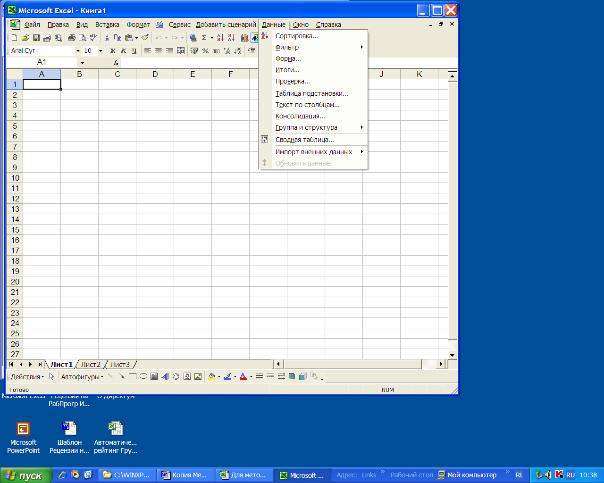The image size is (604, 483).
Task: Open font color dropdown arrow on drawing toolbar
Action: click(x=251, y=376)
